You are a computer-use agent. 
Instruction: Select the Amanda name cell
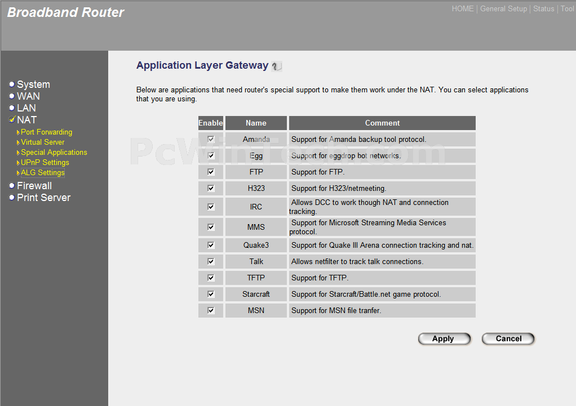[x=256, y=139]
